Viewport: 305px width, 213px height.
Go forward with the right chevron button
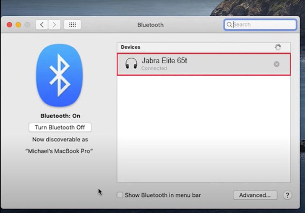click(x=54, y=25)
